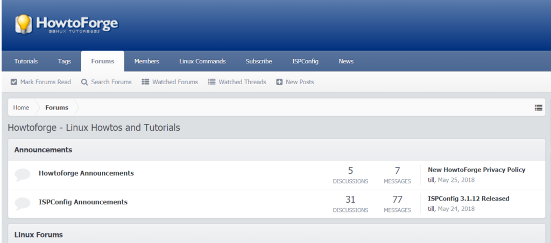
Task: Click the Mark Forums Read link
Action: [x=46, y=82]
